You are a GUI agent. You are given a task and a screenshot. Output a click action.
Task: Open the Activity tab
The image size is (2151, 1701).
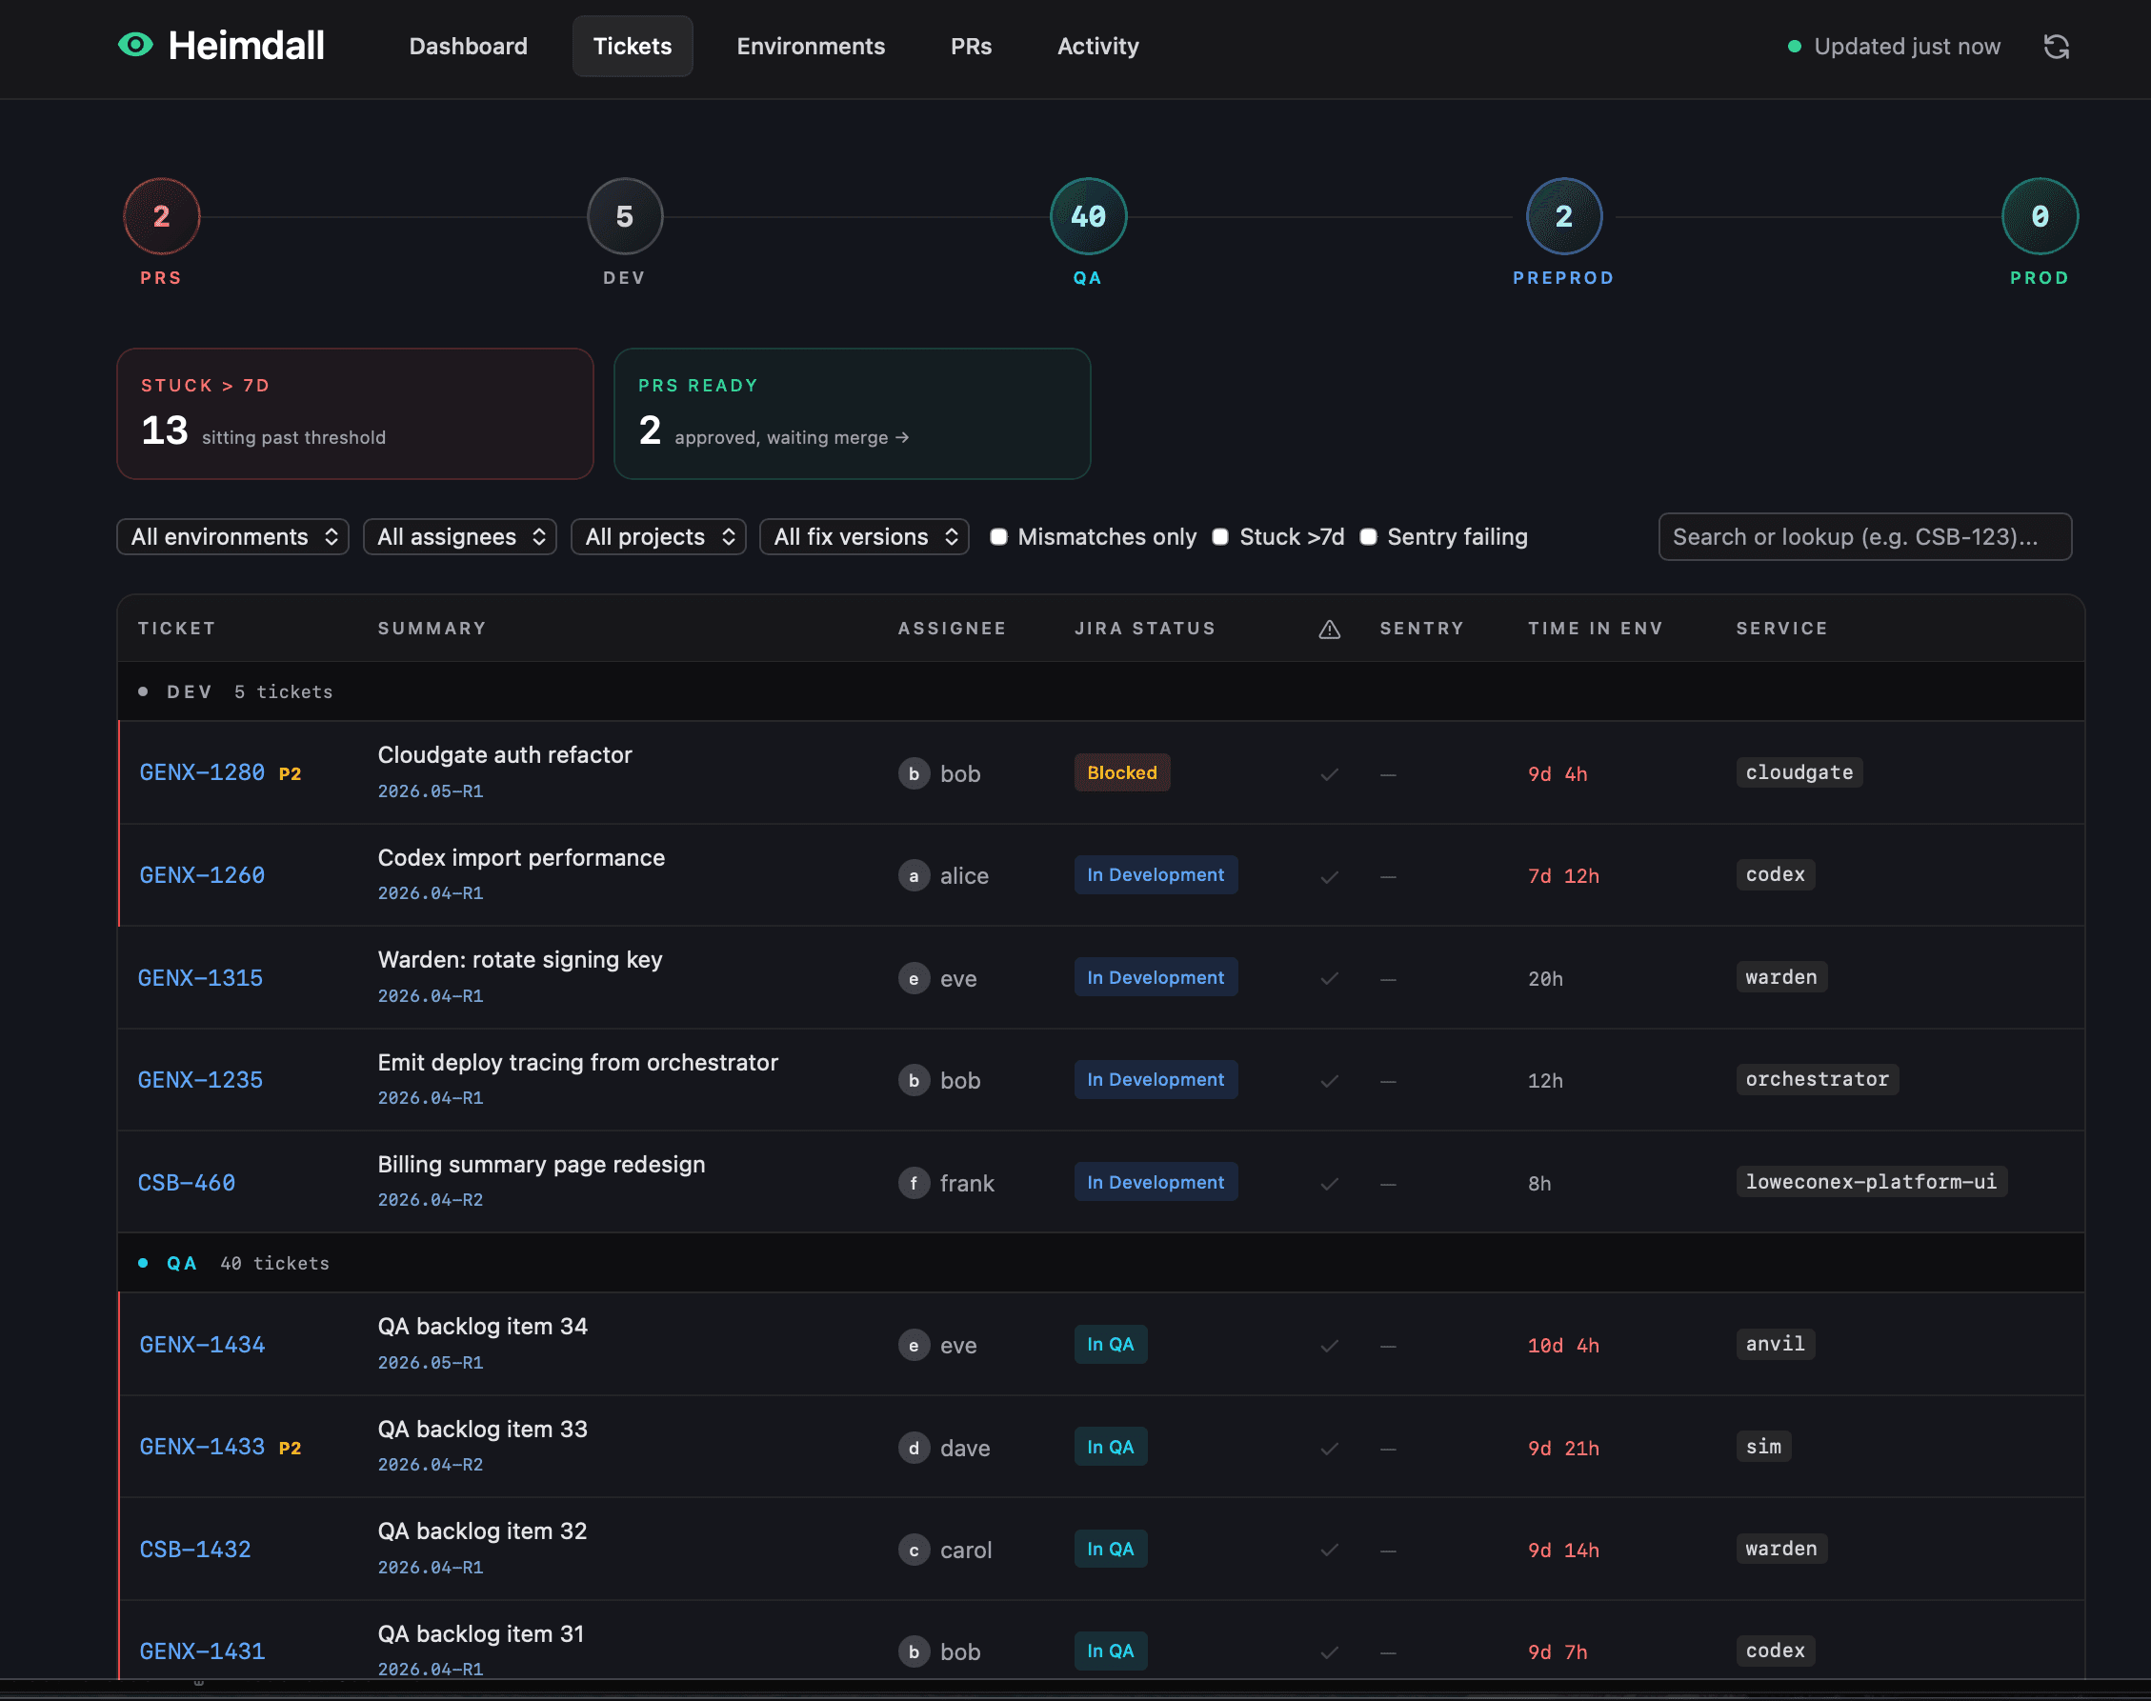[1097, 46]
